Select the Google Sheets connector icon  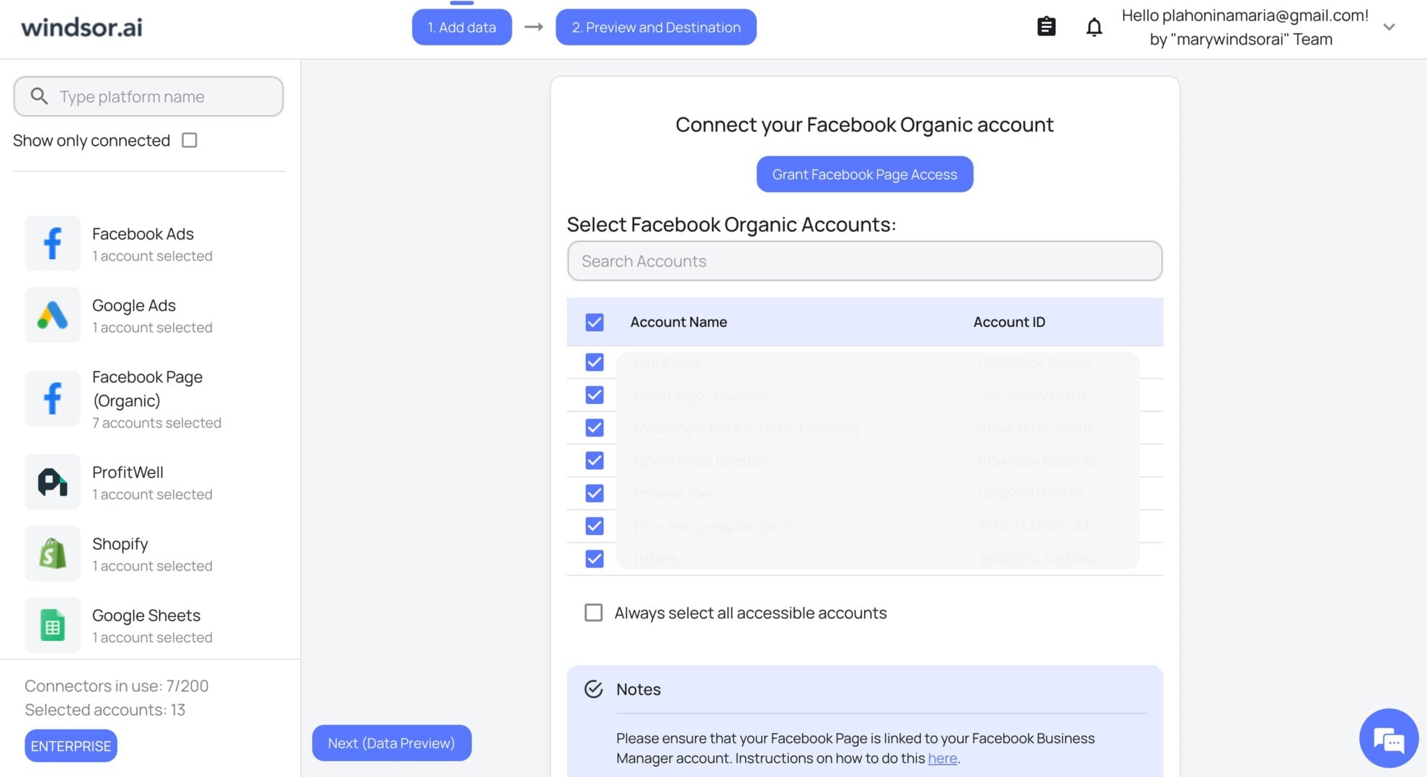point(53,625)
